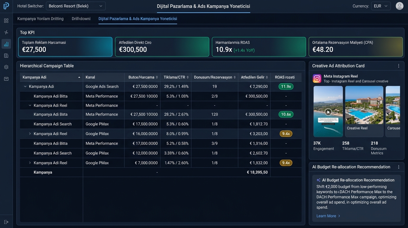Switch to Kampanya Yonlam Dritting tab
Image resolution: width=408 pixels, height=228 pixels.
click(x=40, y=19)
